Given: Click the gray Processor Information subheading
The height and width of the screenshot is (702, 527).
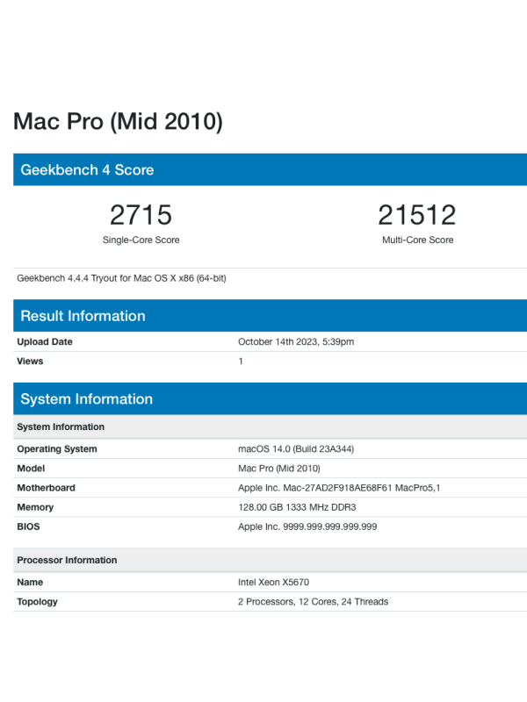Looking at the screenshot, I should click(x=67, y=560).
